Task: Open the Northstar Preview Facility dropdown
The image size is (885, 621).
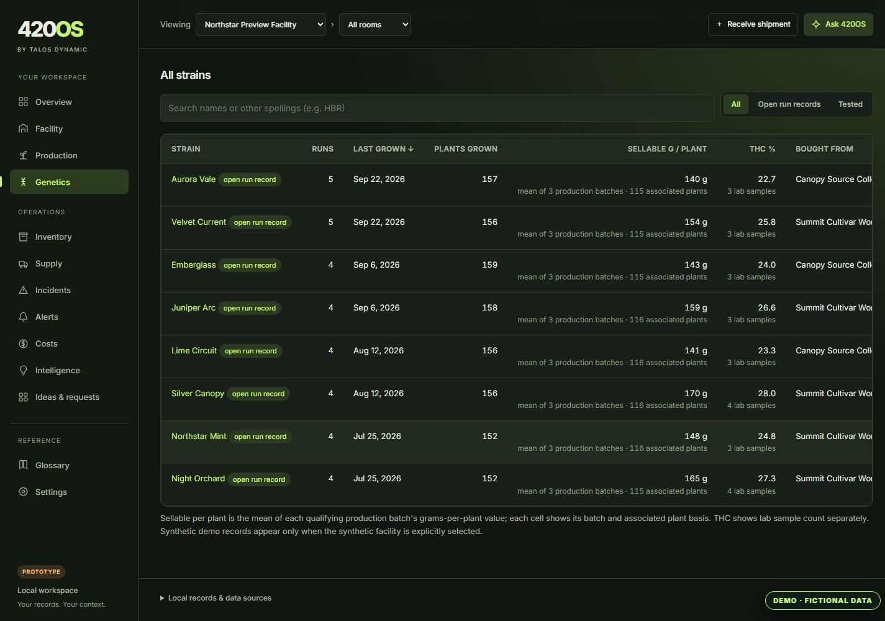Action: [261, 25]
